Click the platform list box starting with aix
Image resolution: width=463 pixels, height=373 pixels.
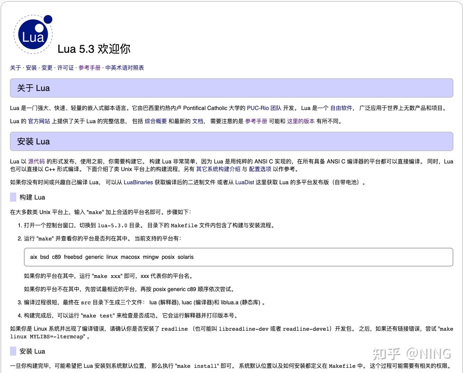[x=238, y=257]
